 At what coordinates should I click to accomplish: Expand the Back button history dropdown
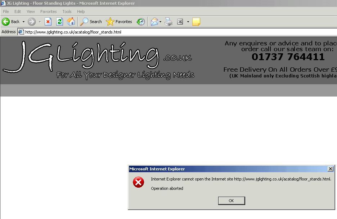(24, 22)
